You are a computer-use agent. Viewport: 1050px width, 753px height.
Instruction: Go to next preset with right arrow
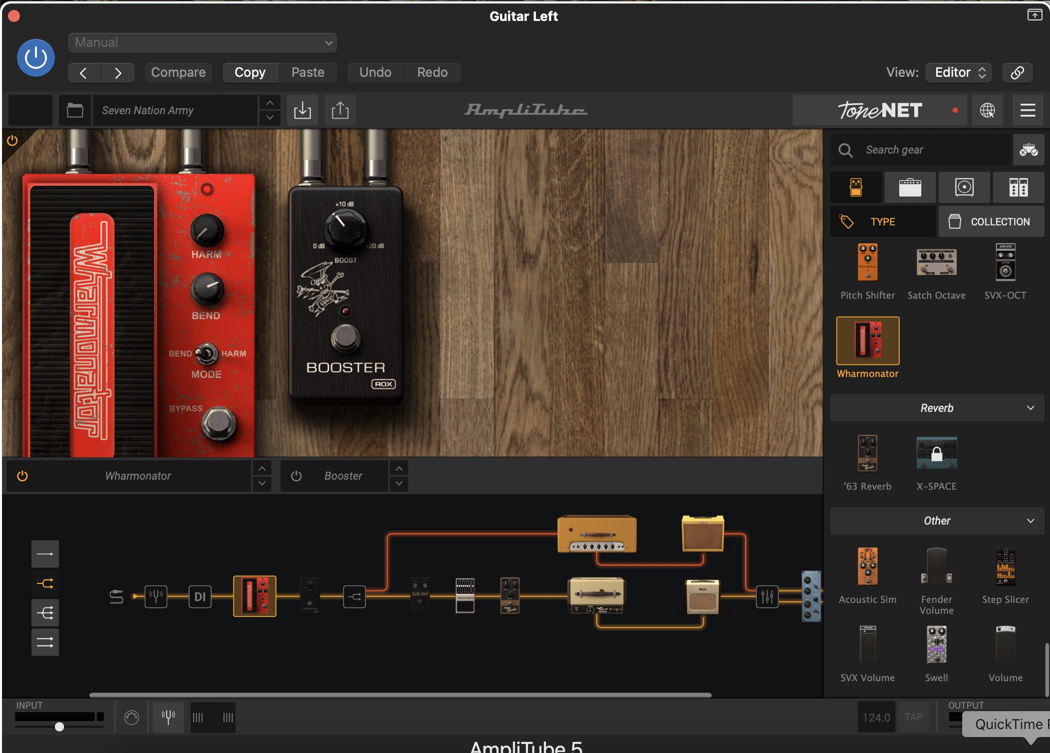pos(118,73)
